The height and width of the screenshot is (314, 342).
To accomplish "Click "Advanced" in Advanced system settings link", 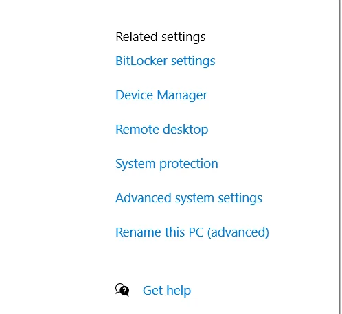I will (x=144, y=198).
